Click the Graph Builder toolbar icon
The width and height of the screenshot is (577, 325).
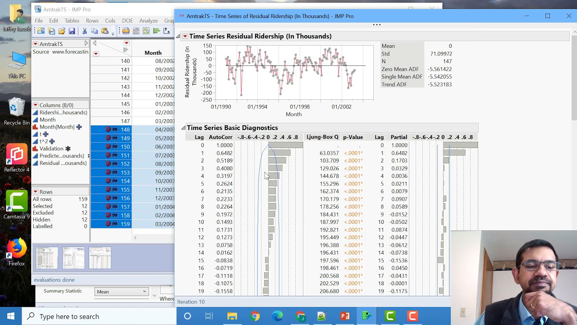tap(146, 31)
